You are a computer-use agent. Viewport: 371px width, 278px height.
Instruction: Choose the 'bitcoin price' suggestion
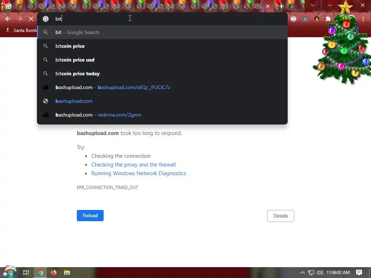162,46
